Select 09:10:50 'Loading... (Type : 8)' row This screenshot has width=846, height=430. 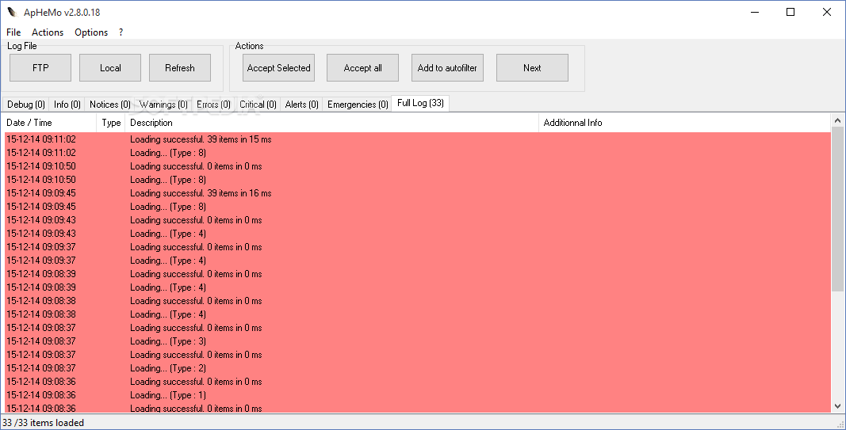point(418,180)
